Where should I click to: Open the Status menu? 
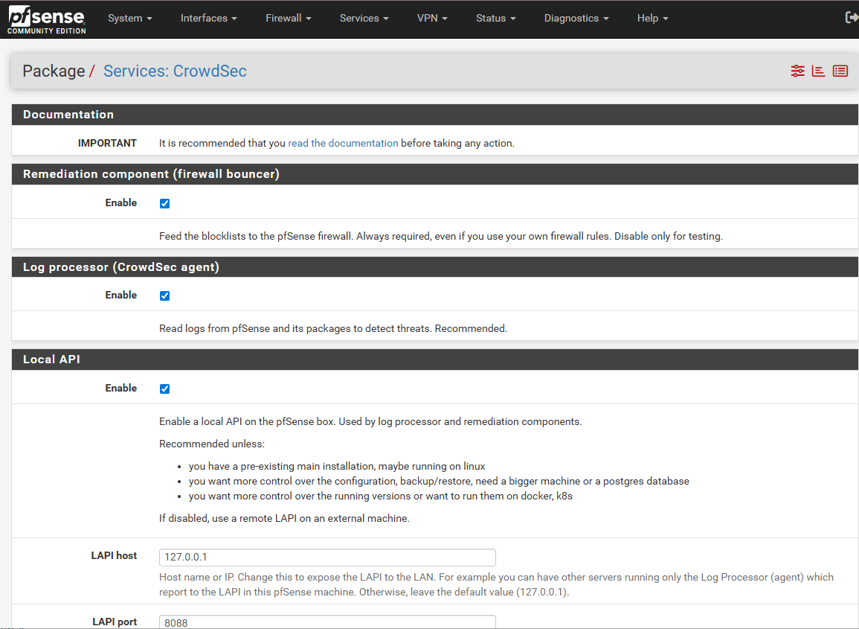pyautogui.click(x=496, y=19)
